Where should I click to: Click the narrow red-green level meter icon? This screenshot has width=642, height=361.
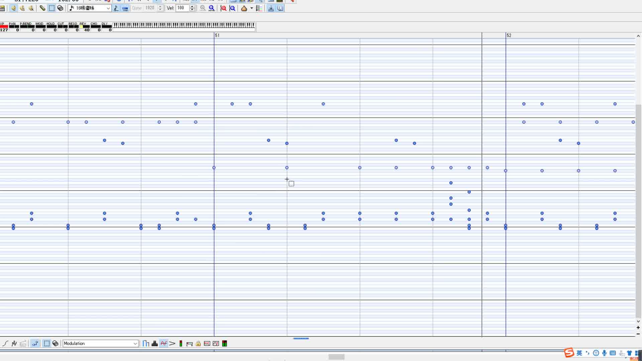click(x=181, y=343)
